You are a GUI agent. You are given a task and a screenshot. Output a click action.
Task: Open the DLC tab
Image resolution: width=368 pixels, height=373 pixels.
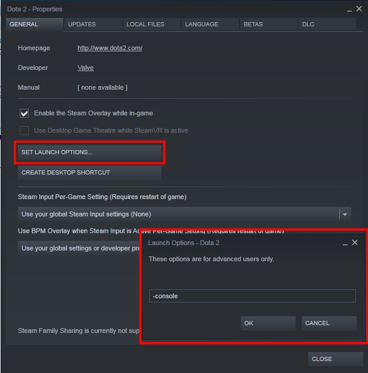327,25
